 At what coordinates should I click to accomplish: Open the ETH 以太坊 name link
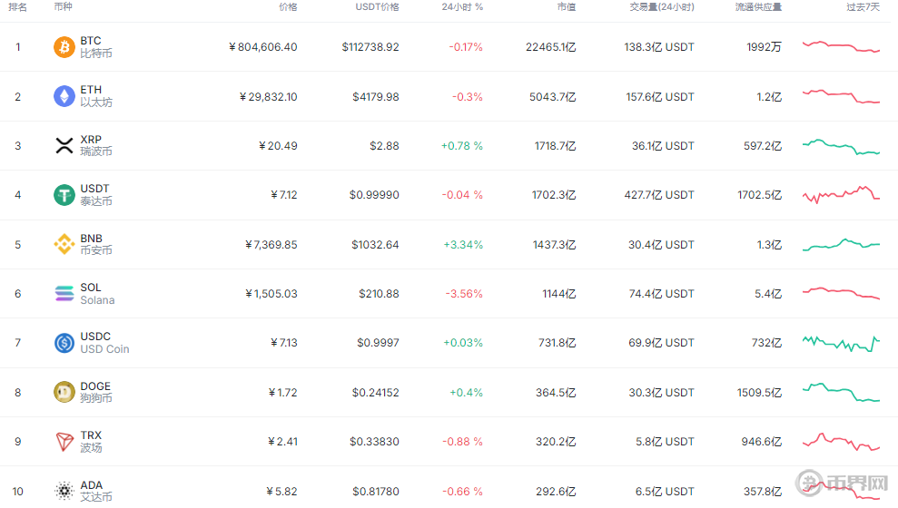point(95,96)
